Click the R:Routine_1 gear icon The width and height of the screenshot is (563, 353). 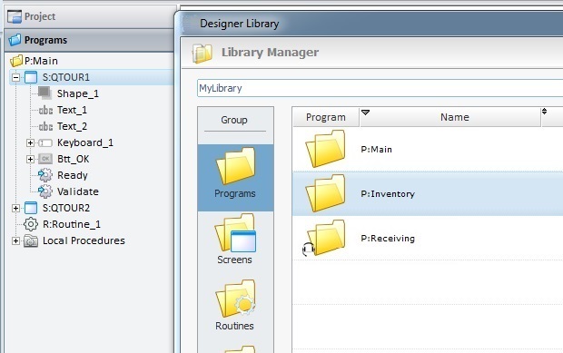[x=31, y=224]
